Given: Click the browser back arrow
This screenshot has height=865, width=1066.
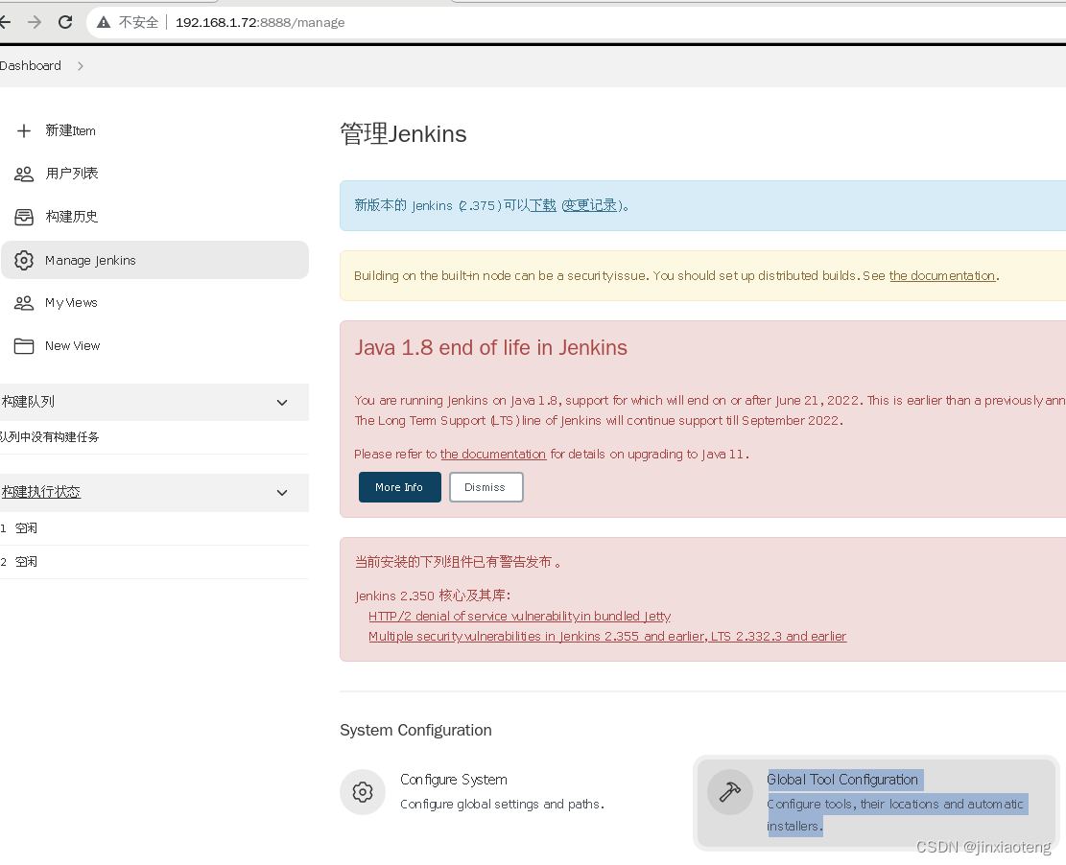Looking at the screenshot, I should [x=5, y=22].
